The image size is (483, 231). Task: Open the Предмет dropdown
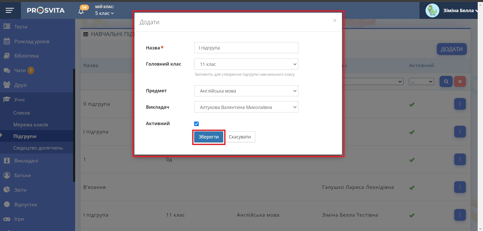point(246,91)
